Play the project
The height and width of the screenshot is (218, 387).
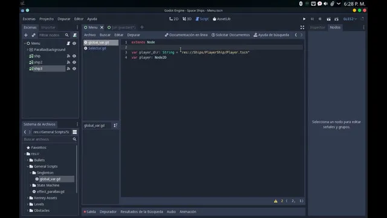[304, 19]
